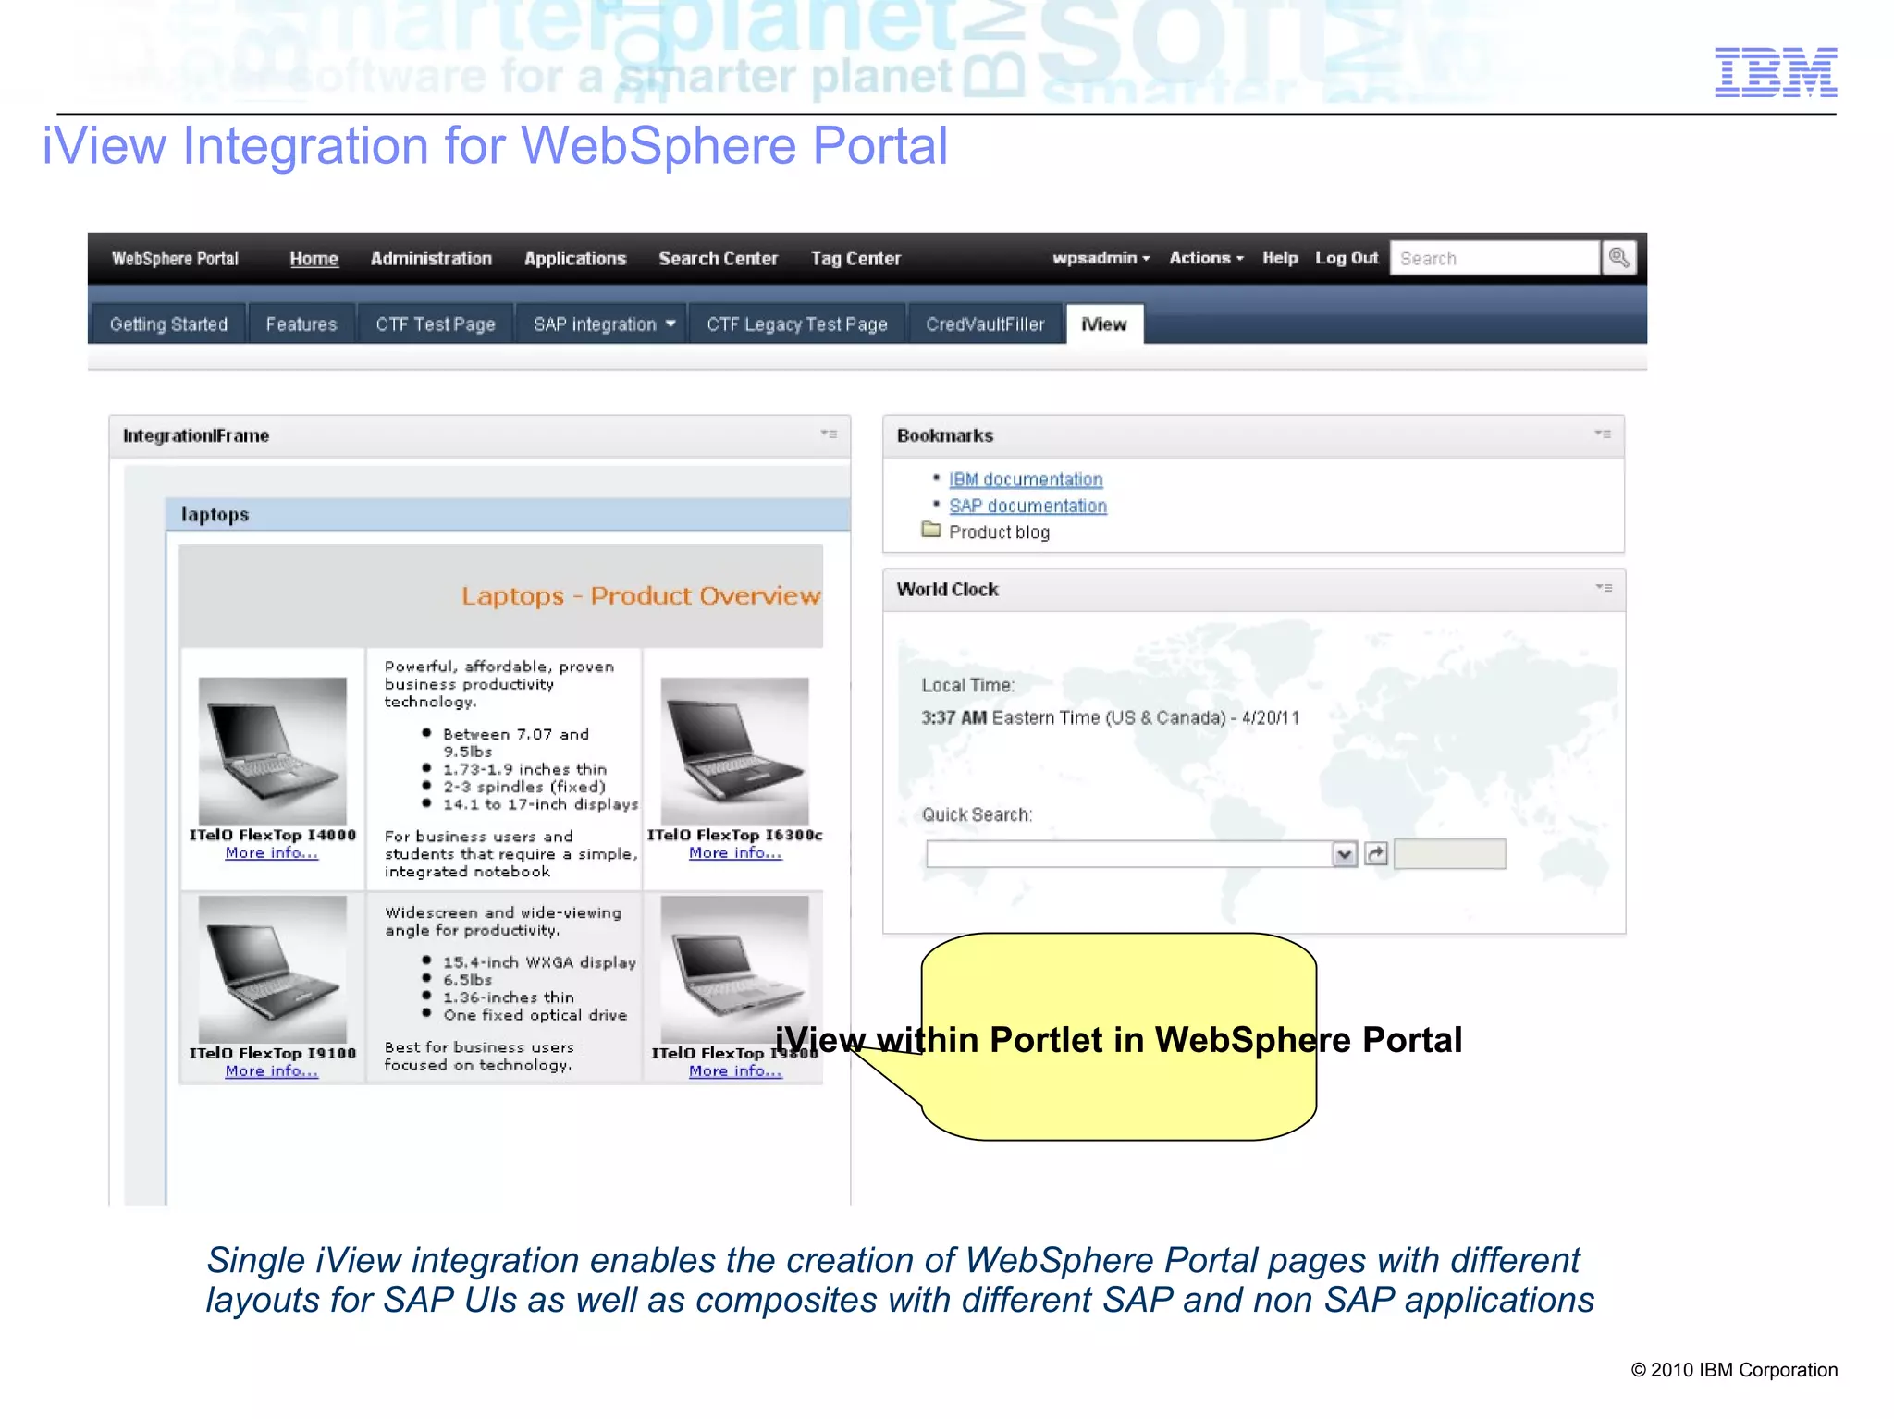Click the World Clock portlet title
1894x1419 pixels.
click(x=947, y=589)
